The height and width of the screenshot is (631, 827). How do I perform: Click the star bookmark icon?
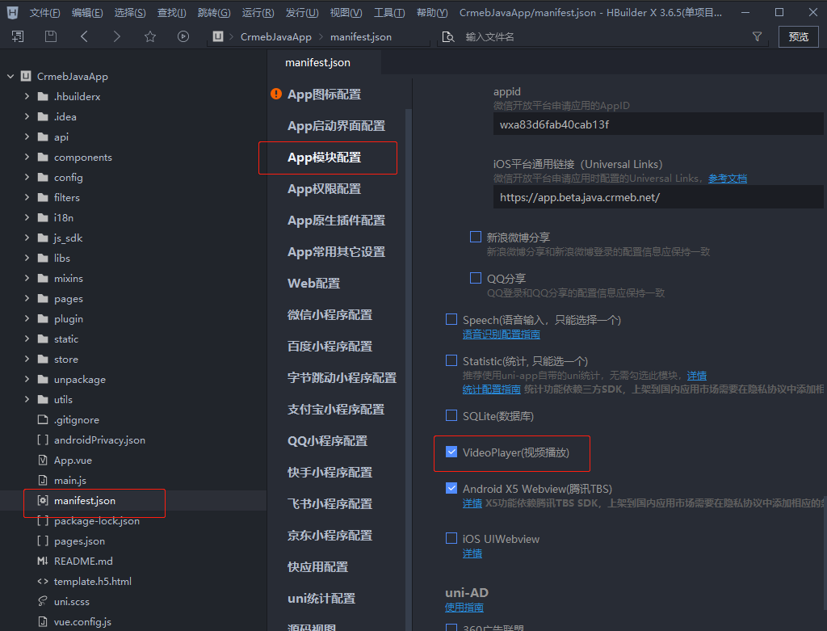tap(150, 36)
